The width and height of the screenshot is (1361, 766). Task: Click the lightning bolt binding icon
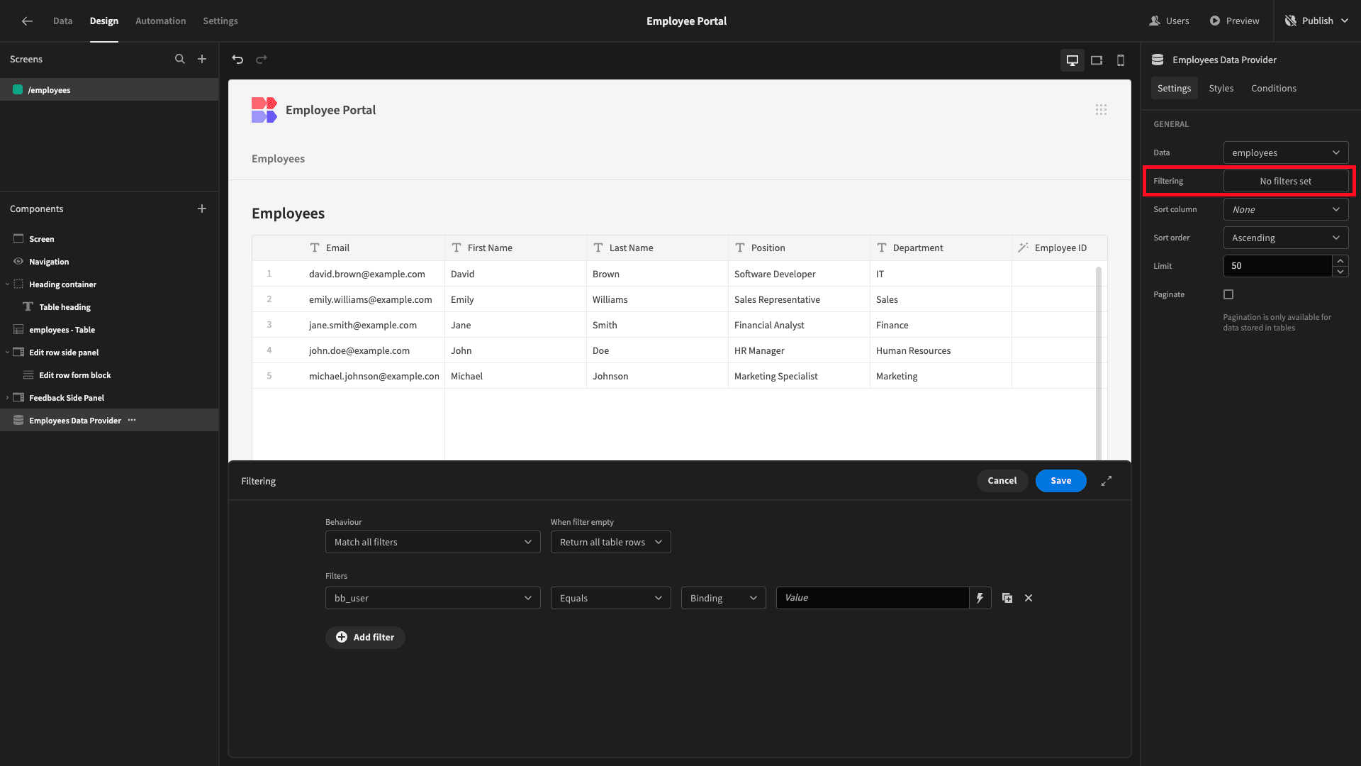pos(980,598)
